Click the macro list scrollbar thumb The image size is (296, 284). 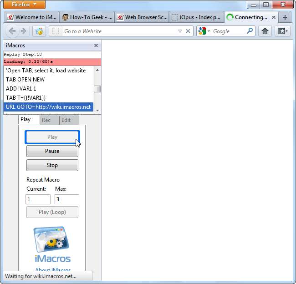pyautogui.click(x=97, y=89)
